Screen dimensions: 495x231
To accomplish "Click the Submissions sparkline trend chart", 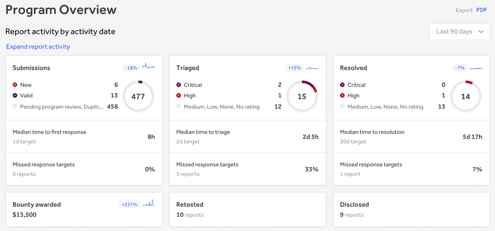I will (x=148, y=66).
